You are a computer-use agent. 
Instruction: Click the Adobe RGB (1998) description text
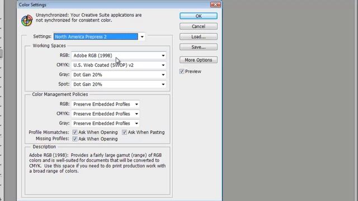point(97,163)
